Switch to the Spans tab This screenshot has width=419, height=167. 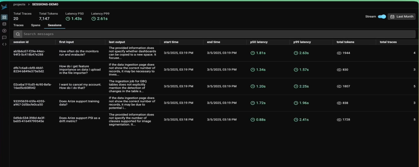point(36,25)
